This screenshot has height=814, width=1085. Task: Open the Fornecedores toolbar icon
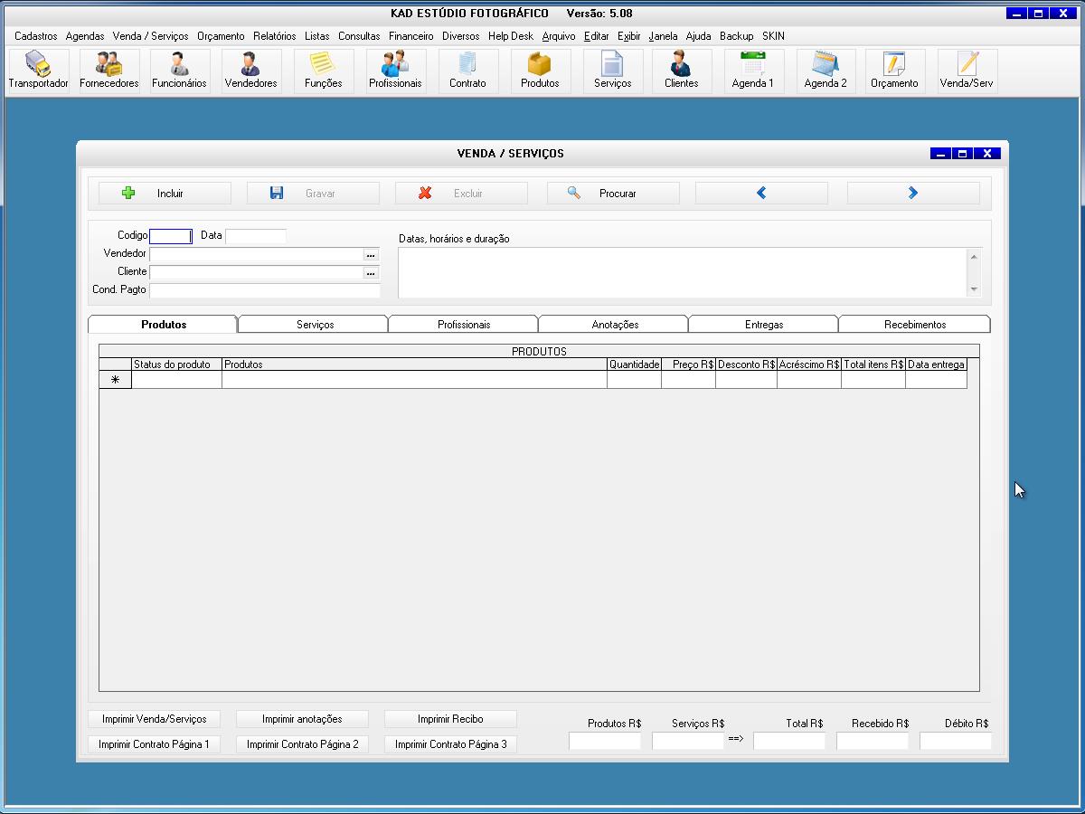pos(109,71)
